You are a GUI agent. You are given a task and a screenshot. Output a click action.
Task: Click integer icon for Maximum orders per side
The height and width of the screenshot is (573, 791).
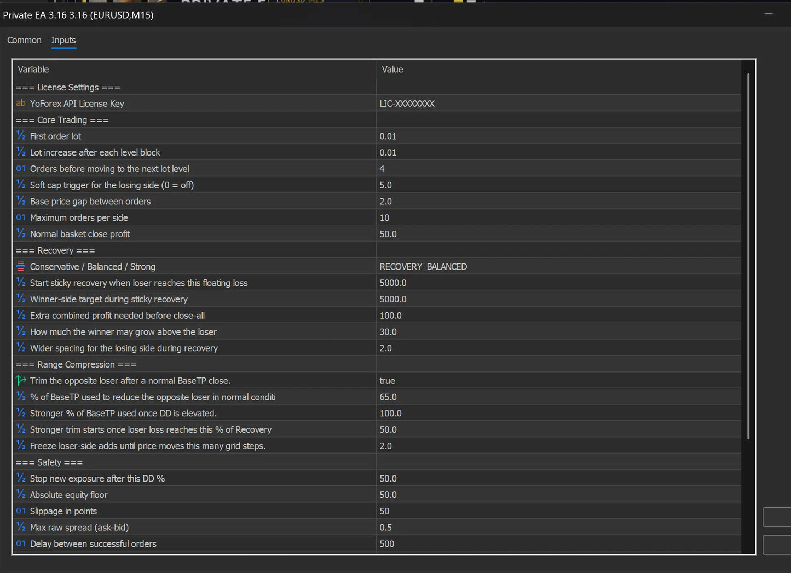tap(21, 217)
